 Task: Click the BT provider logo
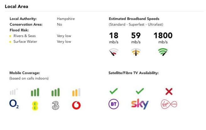pyautogui.click(x=114, y=104)
